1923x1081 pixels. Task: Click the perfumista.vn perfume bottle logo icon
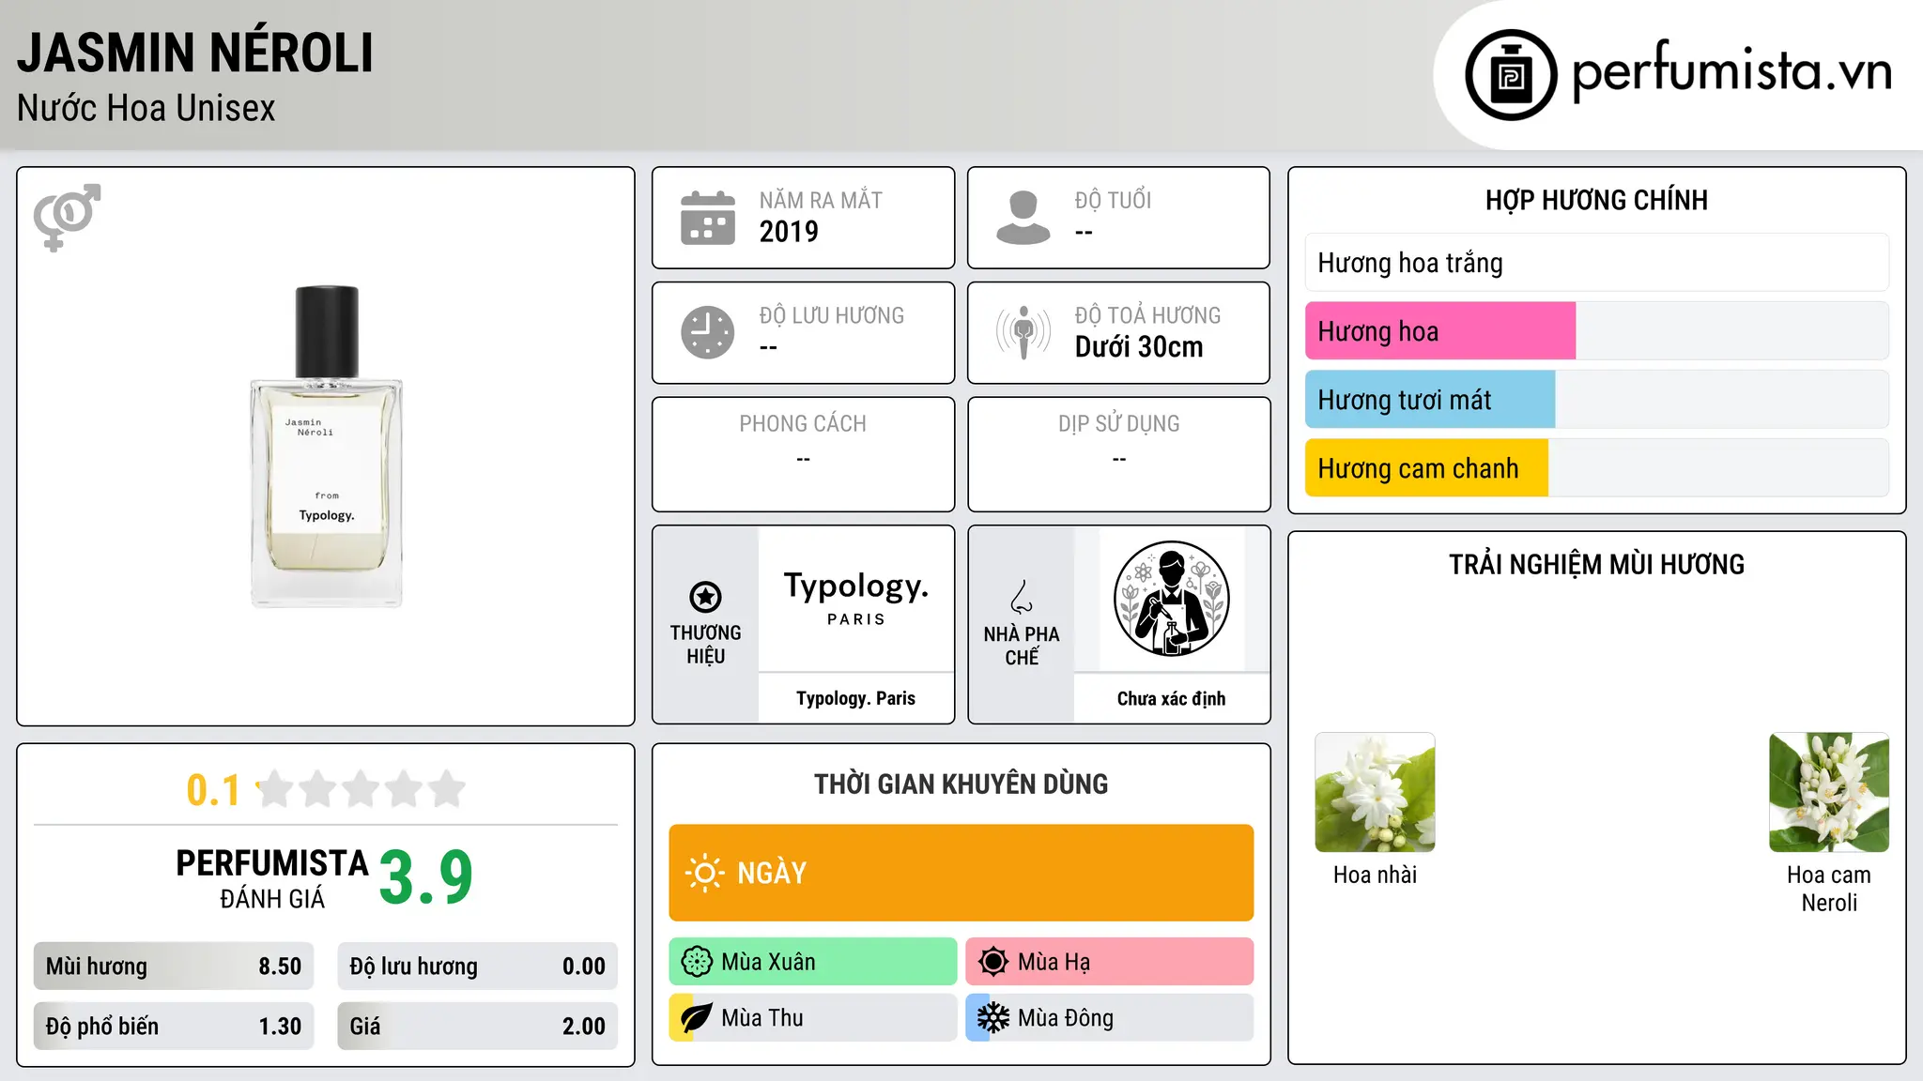(x=1511, y=75)
